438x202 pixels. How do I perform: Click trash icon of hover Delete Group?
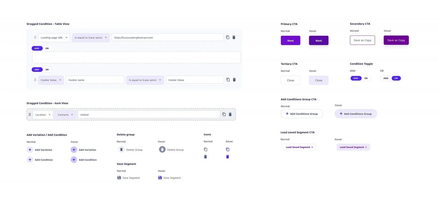162,150
